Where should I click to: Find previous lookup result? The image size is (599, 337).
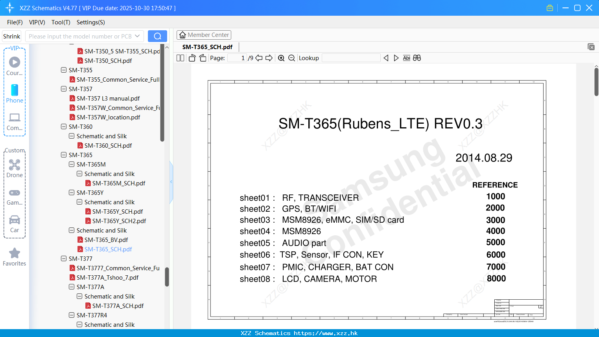(386, 58)
